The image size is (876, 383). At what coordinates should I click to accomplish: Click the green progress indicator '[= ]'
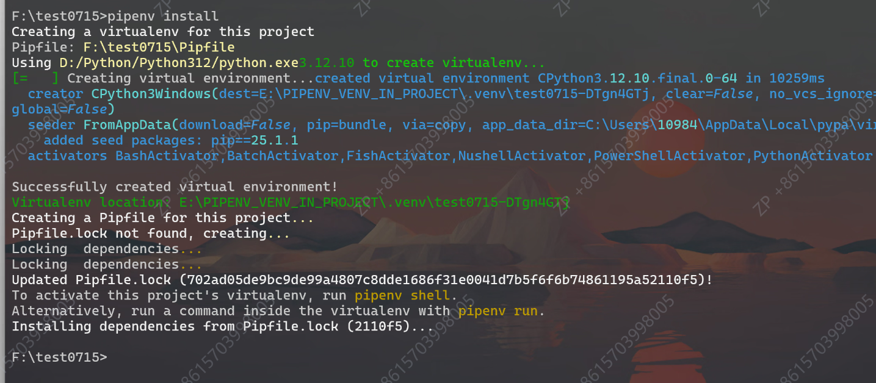35,79
